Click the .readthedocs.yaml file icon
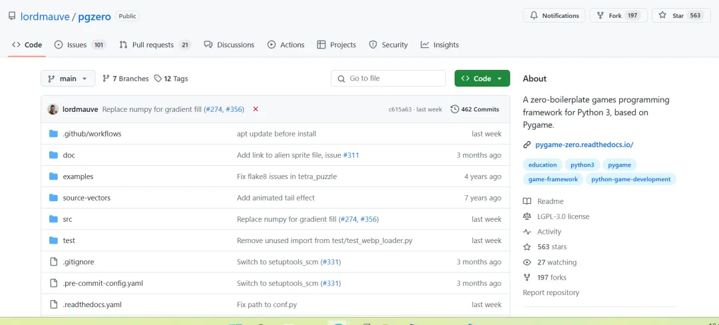The image size is (719, 325). click(54, 304)
